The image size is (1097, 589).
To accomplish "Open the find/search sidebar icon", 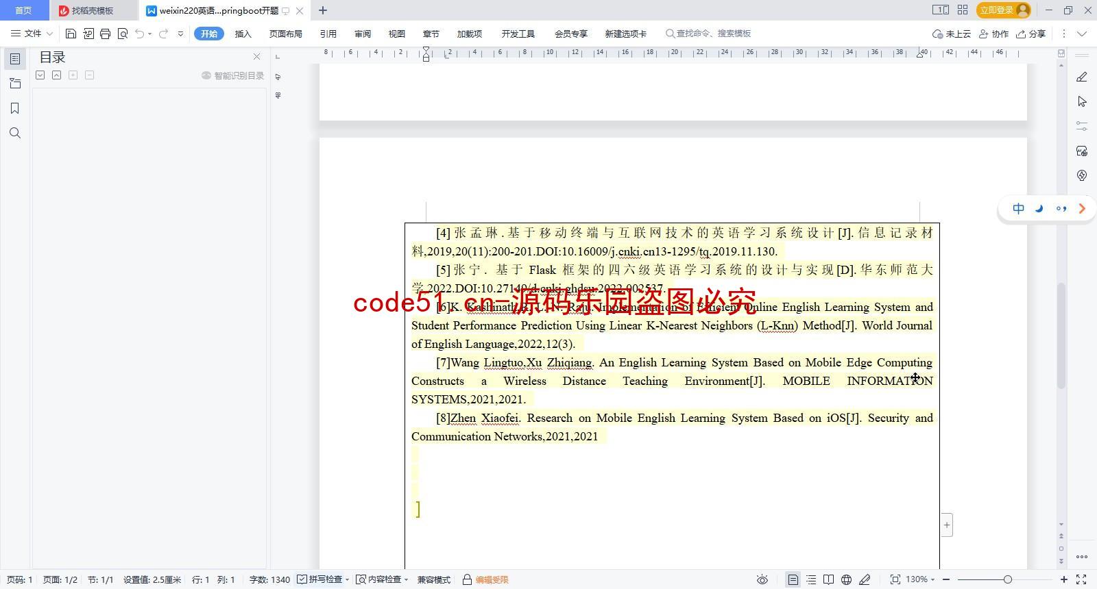I will point(15,133).
